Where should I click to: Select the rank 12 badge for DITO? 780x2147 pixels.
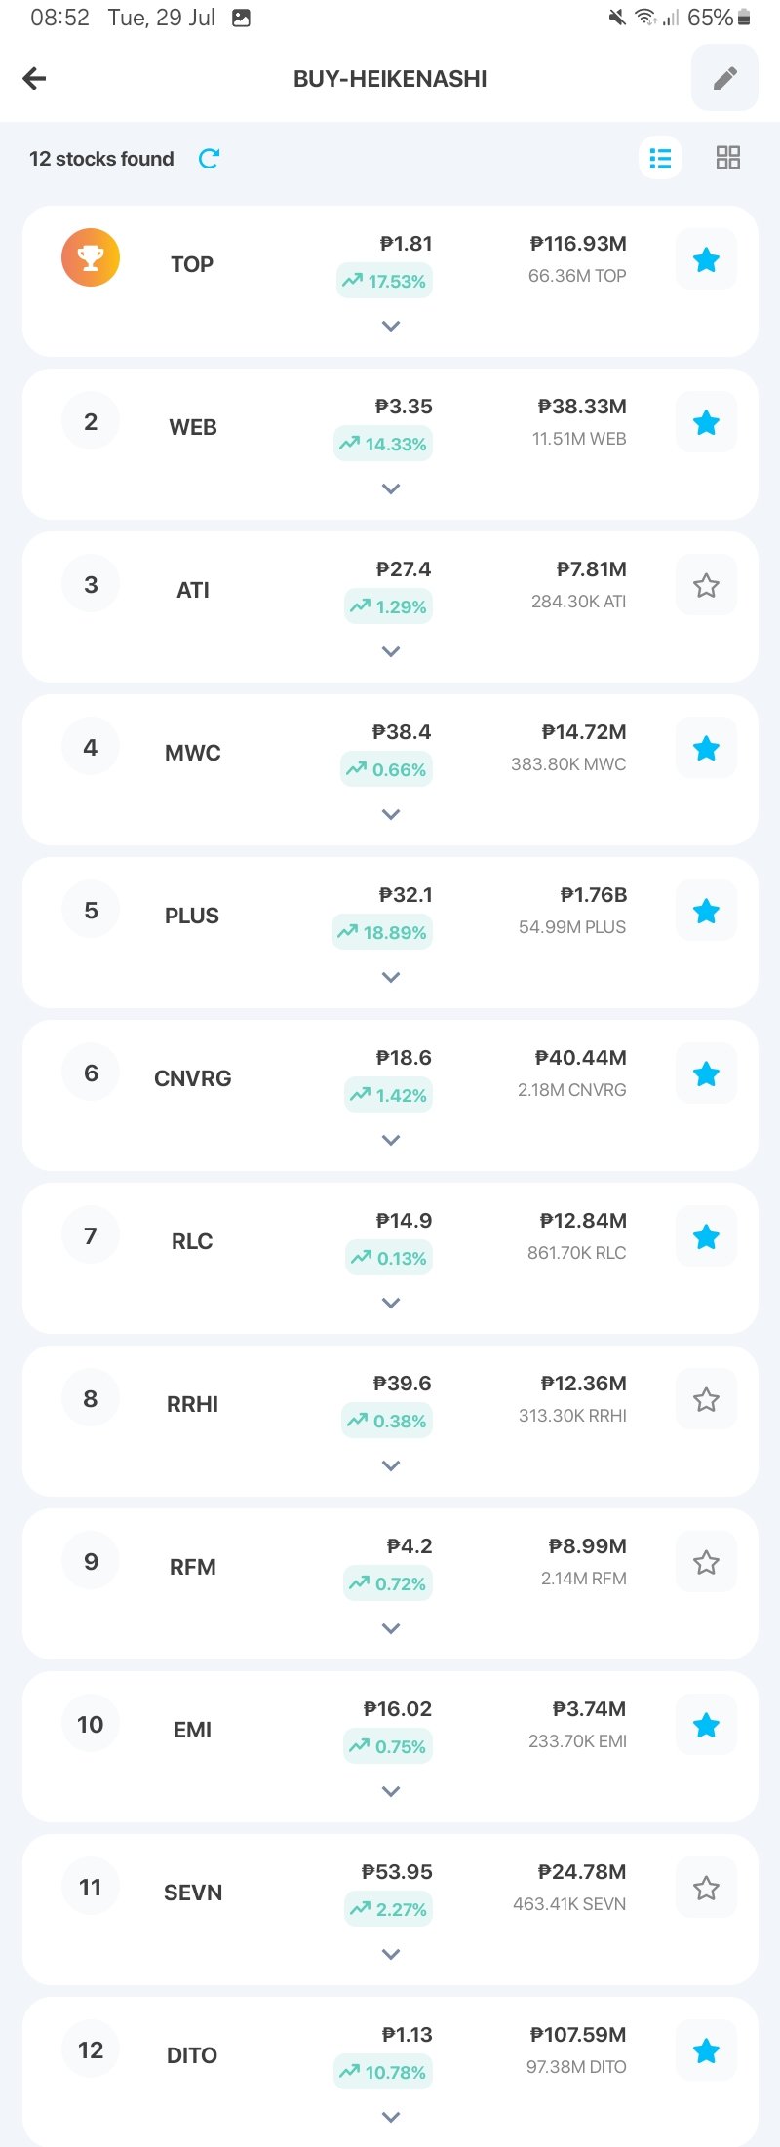(x=91, y=2049)
